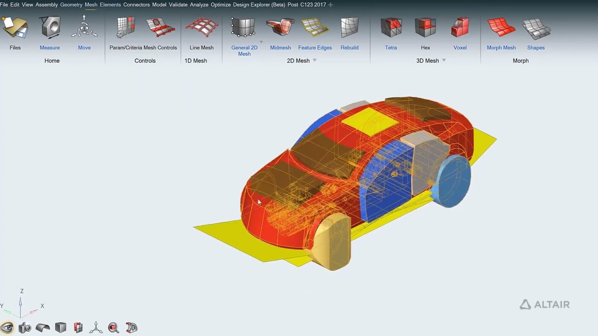598x336 pixels.
Task: Switch to the Post ribbon tab
Action: (x=293, y=5)
